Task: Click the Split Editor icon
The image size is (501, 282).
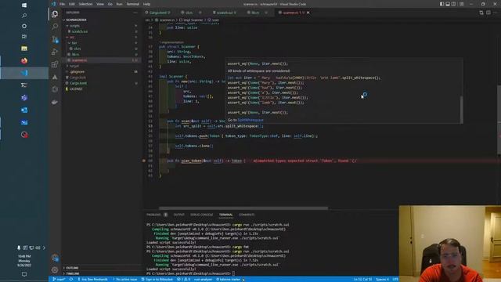Action: pyautogui.click(x=488, y=13)
